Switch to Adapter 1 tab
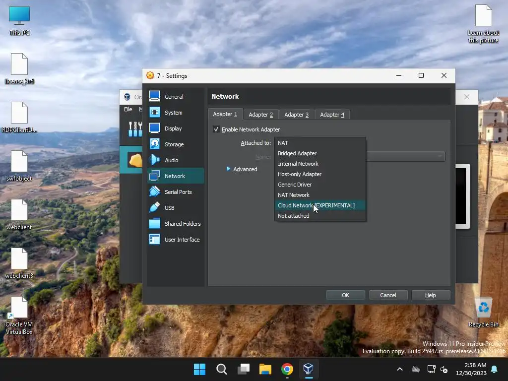Viewport: 508px width, 381px height. click(225, 114)
